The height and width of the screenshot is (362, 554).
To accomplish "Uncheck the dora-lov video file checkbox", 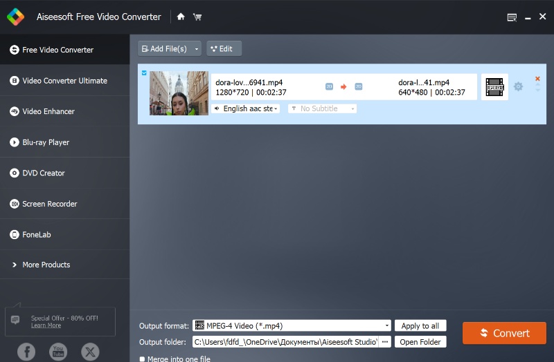I will pos(144,73).
